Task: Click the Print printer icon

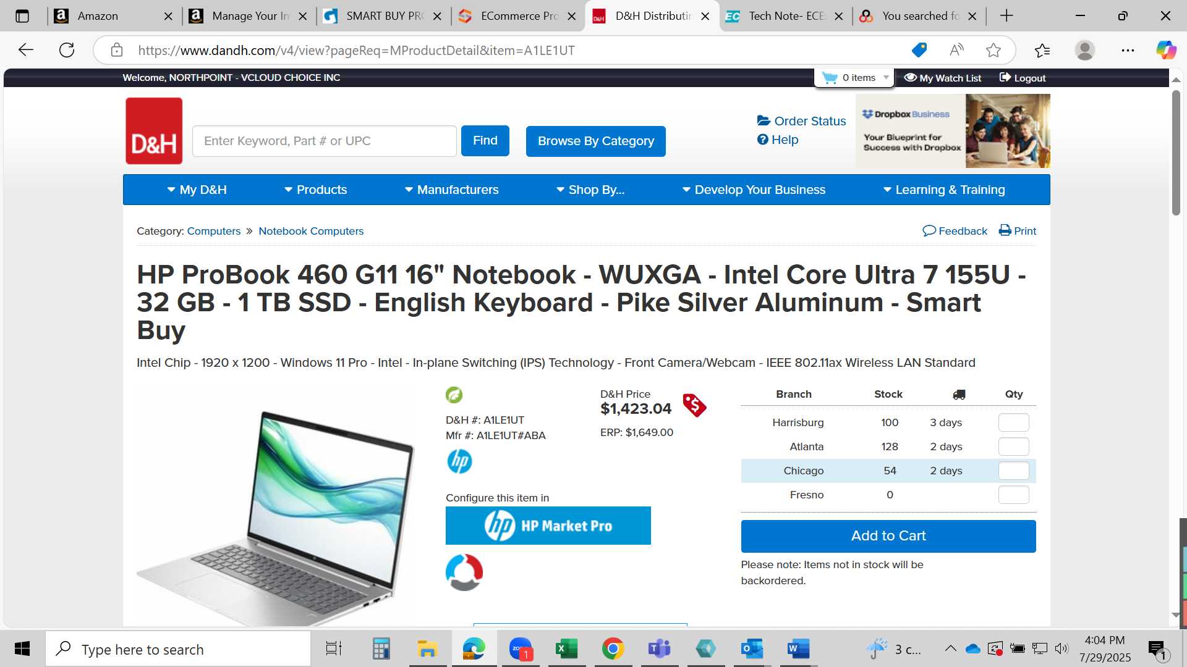Action: click(1005, 231)
